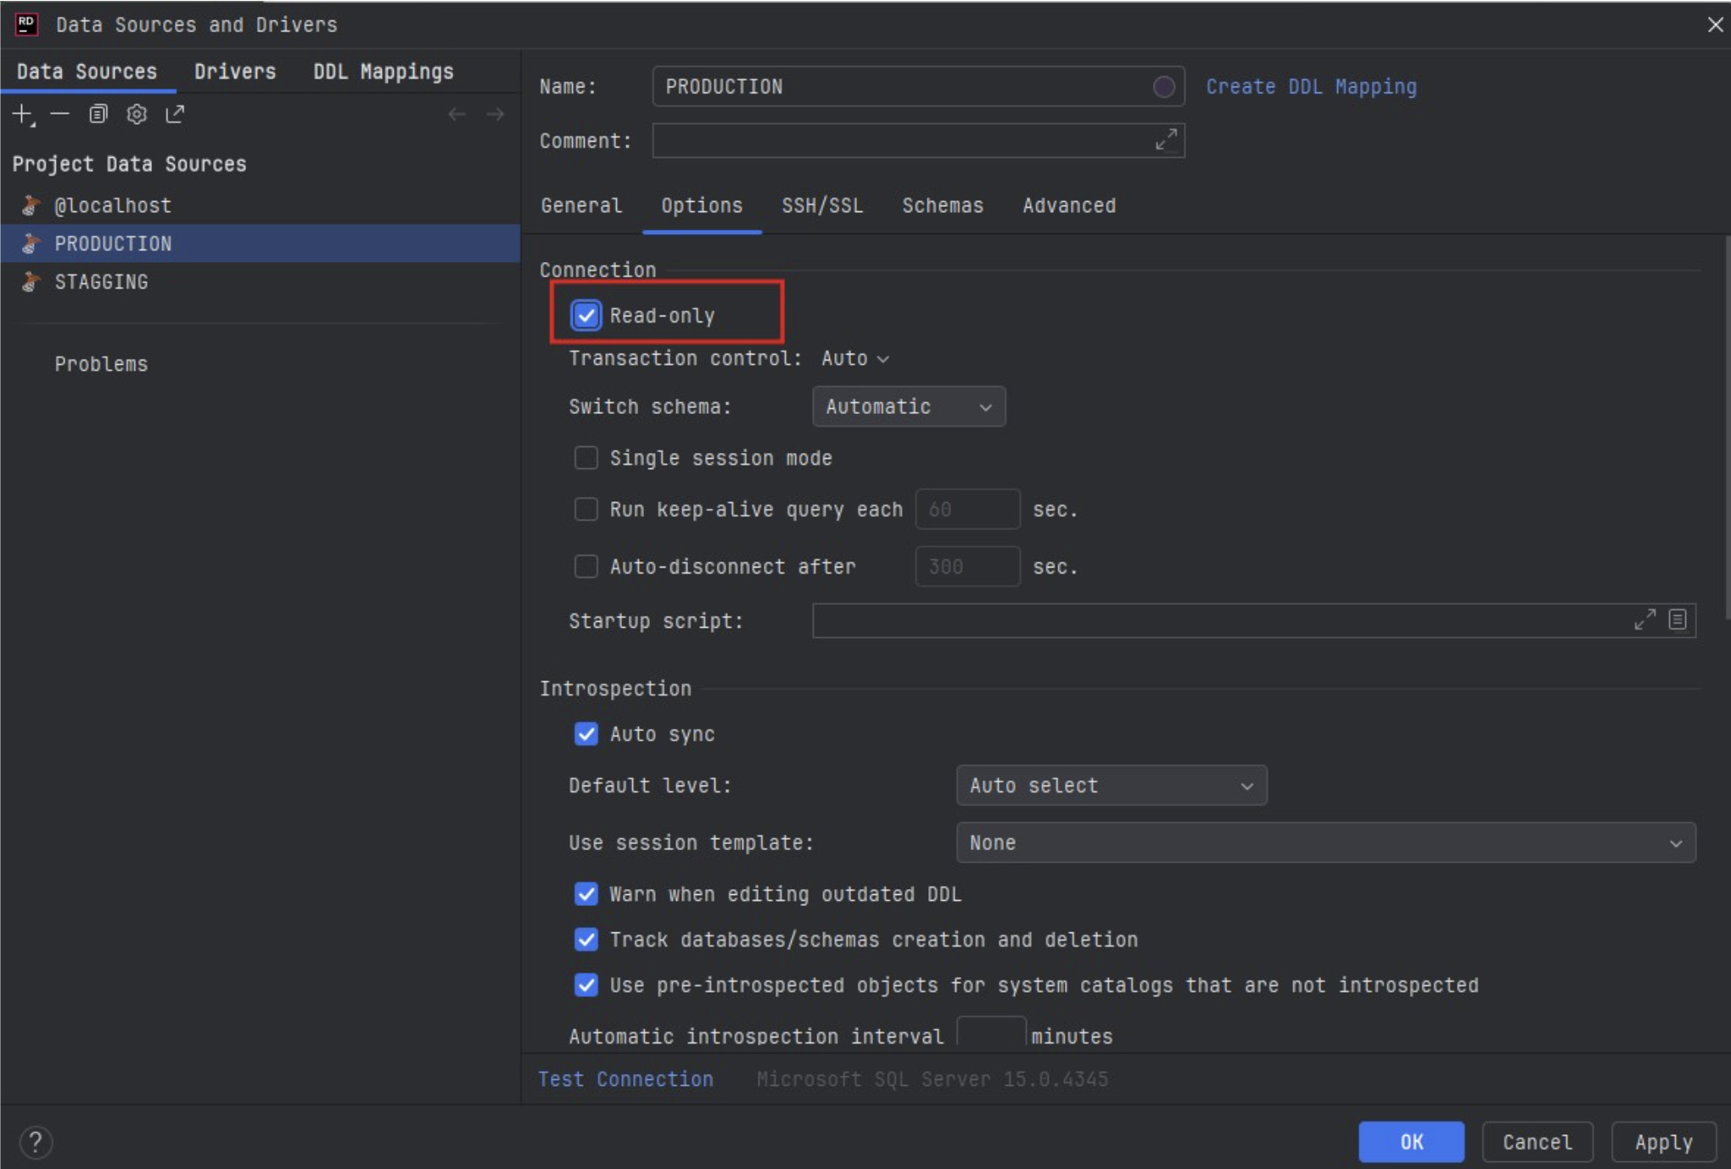Click the options panel vertical scrollbar
Screen dimensions: 1731x1169
[x=1726, y=428]
